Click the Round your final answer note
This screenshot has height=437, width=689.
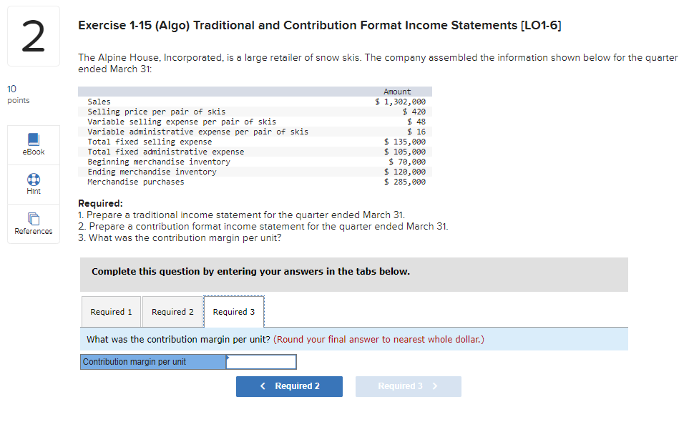click(x=378, y=340)
